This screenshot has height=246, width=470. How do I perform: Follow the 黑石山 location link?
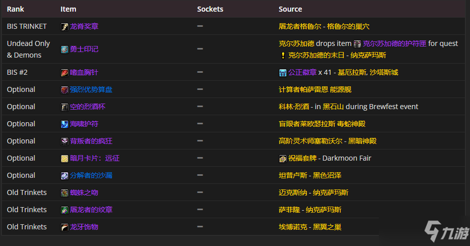tap(333, 107)
